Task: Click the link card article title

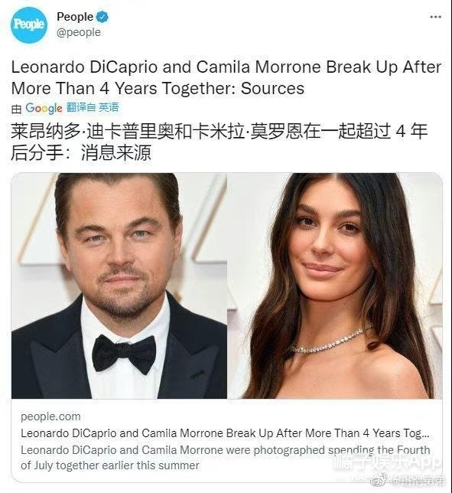Action: click(x=225, y=433)
